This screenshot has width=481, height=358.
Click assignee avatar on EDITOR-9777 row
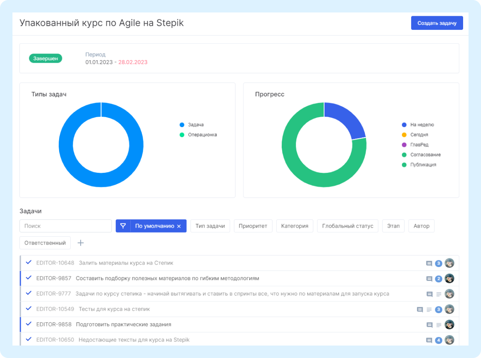(449, 294)
